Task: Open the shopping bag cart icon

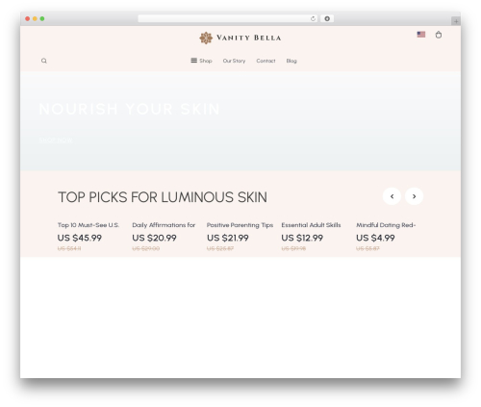Action: [x=439, y=35]
